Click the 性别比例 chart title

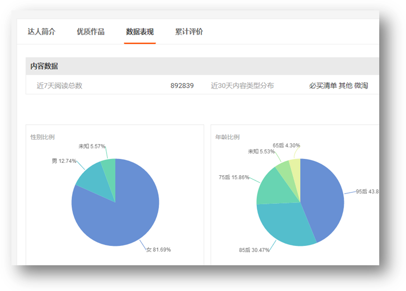[42, 137]
